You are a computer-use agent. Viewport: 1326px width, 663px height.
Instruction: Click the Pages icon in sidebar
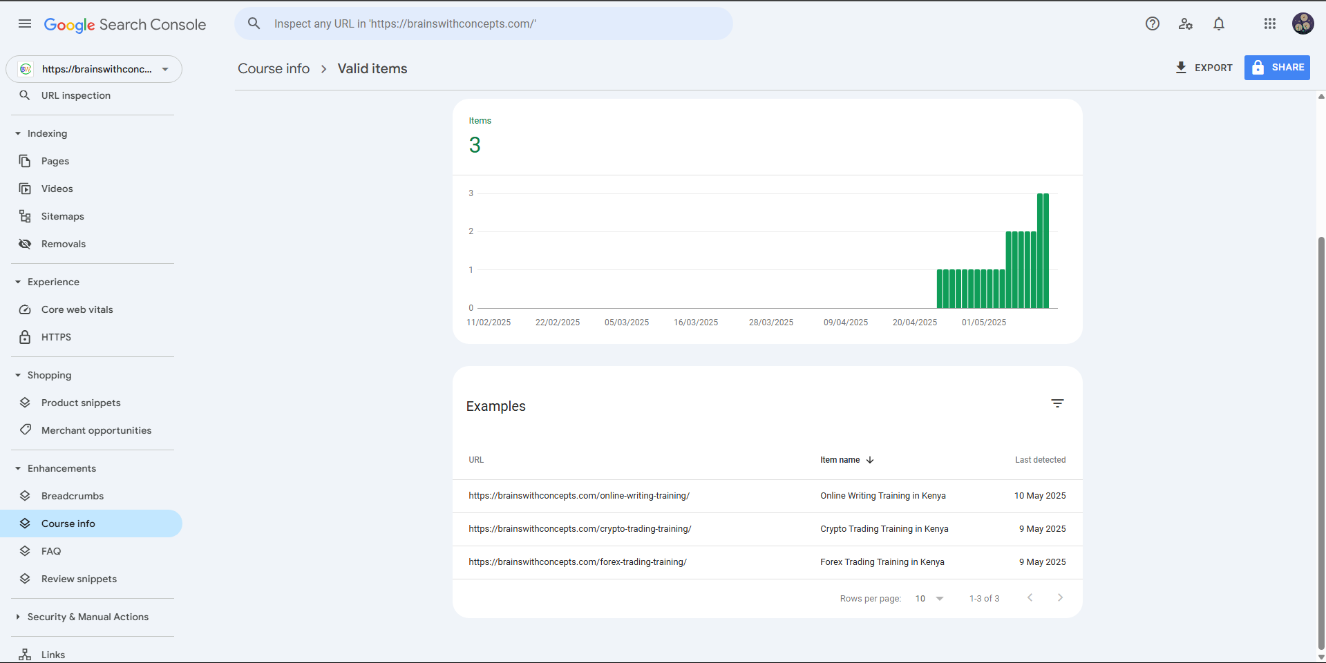pyautogui.click(x=25, y=161)
